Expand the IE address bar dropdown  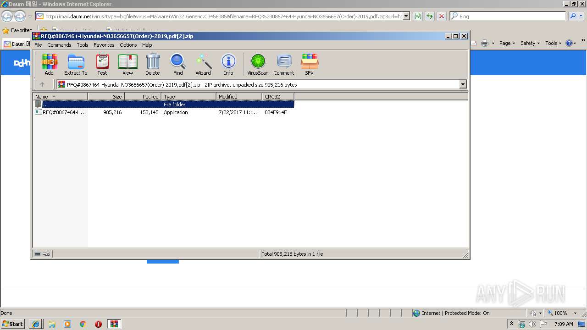406,16
